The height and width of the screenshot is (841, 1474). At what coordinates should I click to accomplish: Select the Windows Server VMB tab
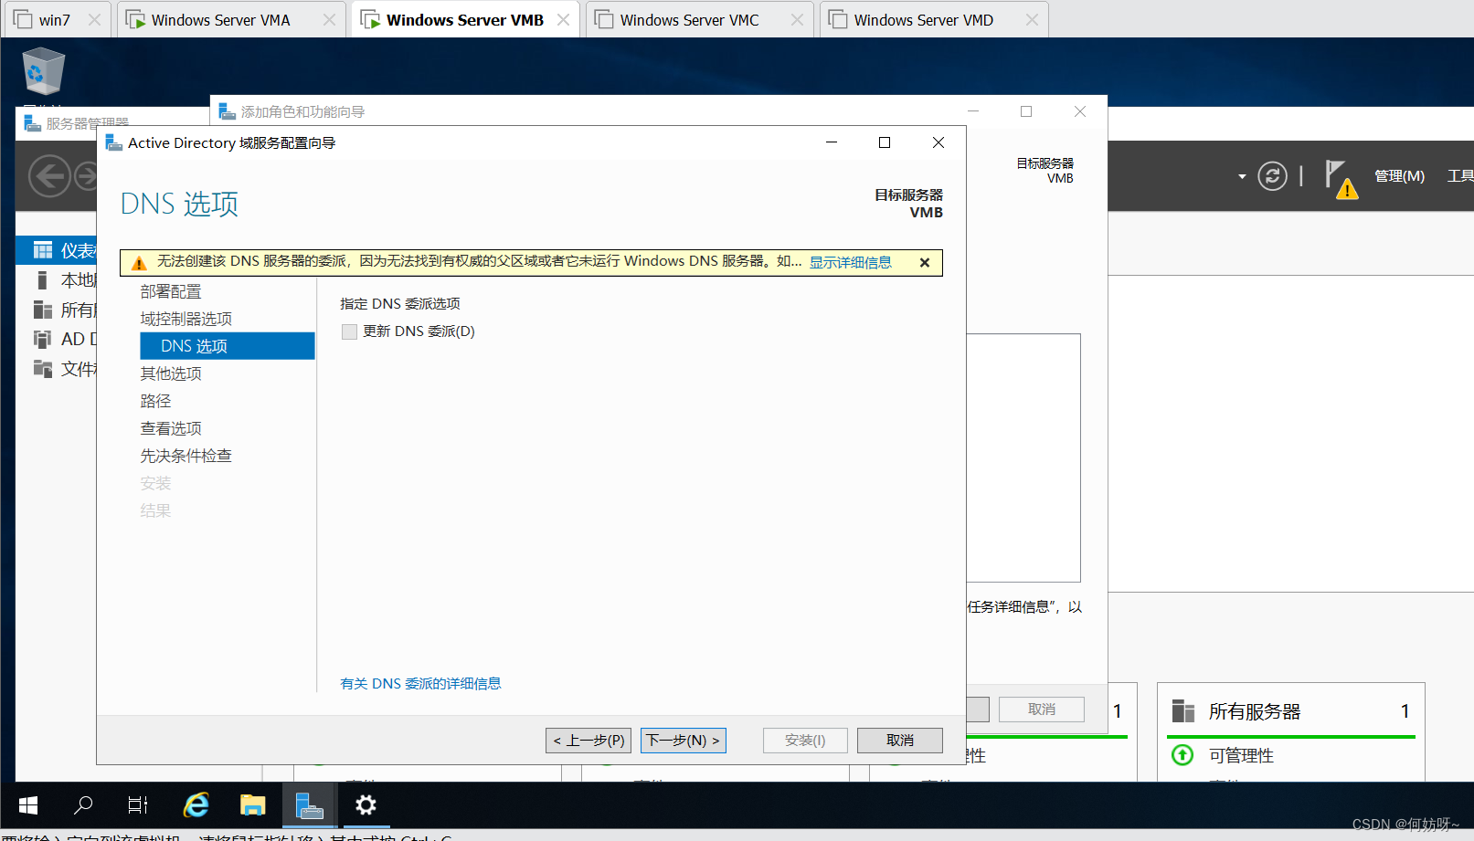coord(464,20)
